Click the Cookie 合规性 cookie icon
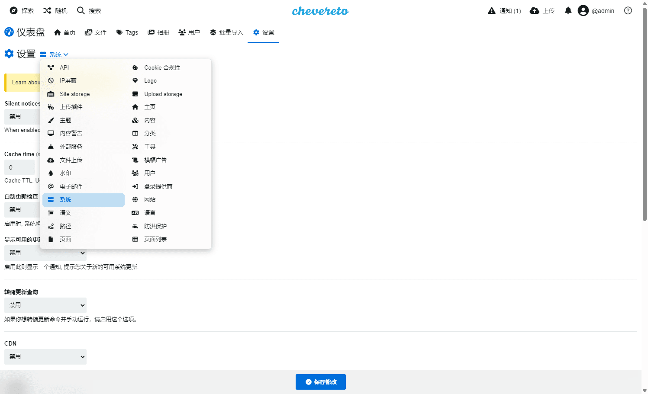The width and height of the screenshot is (648, 394). pyautogui.click(x=135, y=67)
